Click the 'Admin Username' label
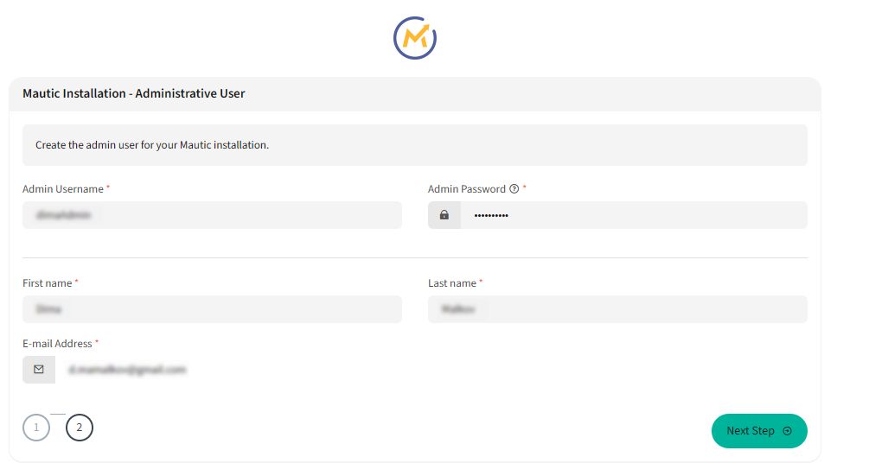This screenshot has width=888, height=463. point(63,189)
